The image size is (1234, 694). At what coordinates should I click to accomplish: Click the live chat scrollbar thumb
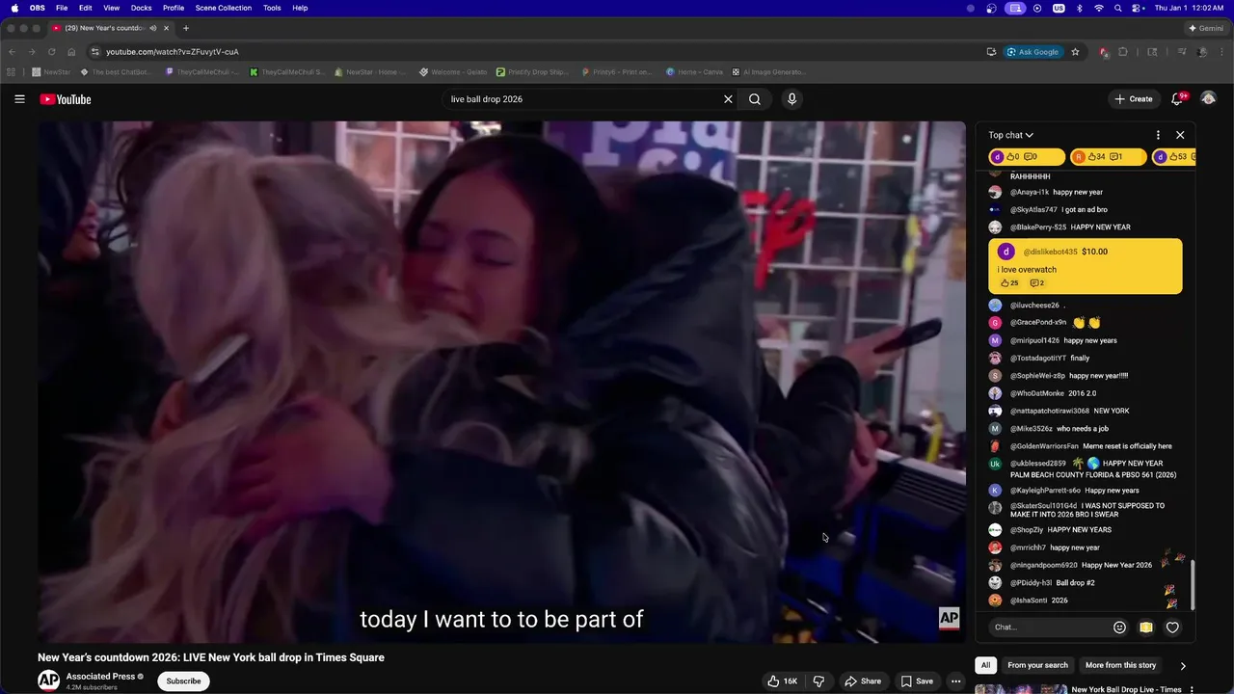point(1193,585)
